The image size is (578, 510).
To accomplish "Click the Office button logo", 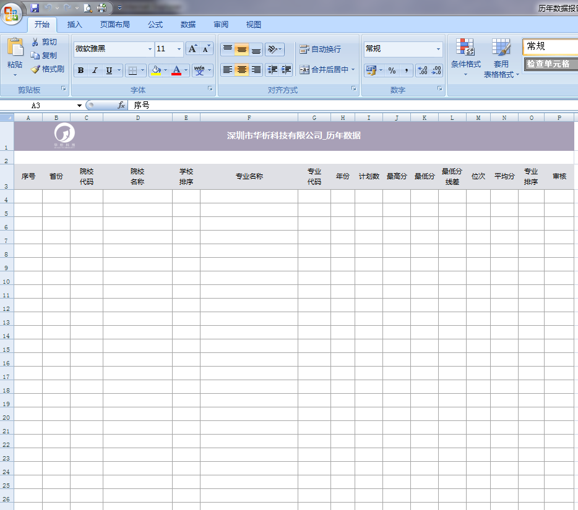I will (x=11, y=14).
